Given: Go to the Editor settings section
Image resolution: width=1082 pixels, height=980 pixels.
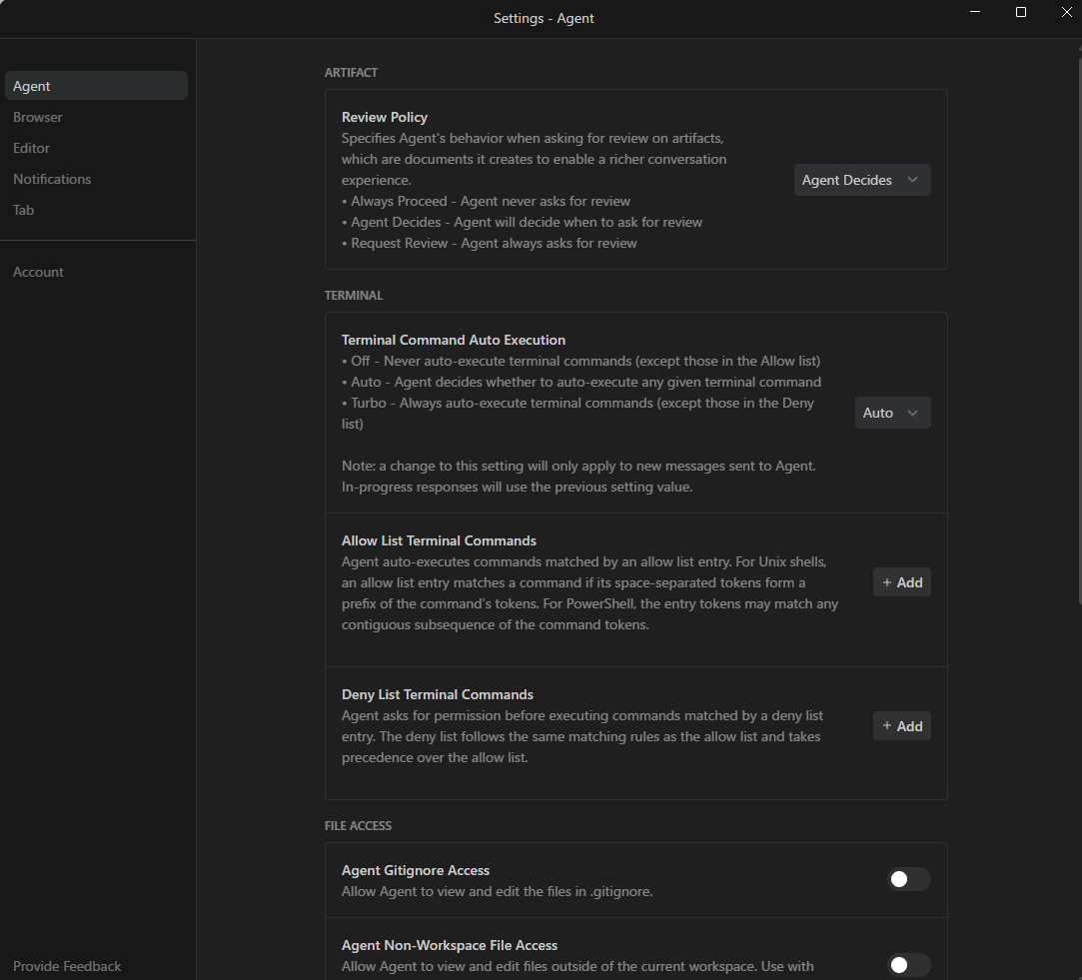Looking at the screenshot, I should (x=31, y=148).
